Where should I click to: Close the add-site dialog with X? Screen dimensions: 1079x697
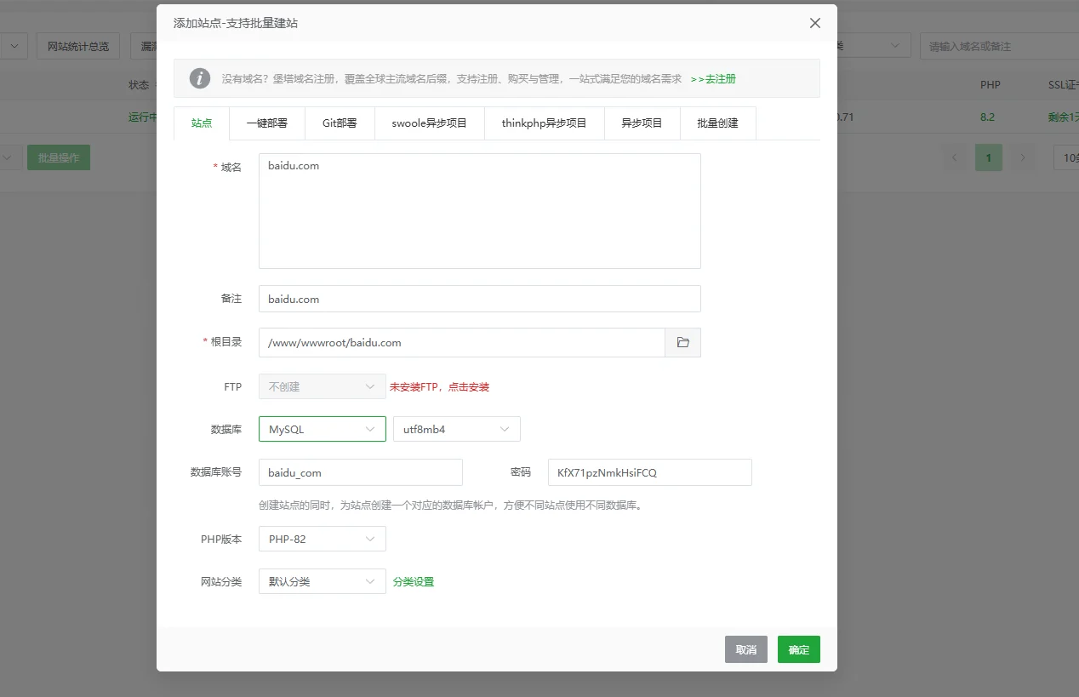coord(815,23)
